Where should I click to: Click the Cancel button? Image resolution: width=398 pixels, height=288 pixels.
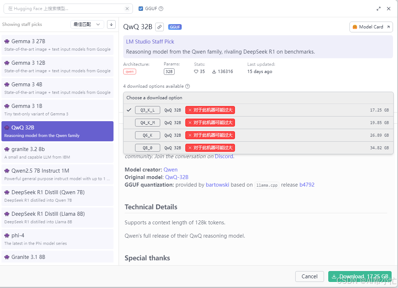coord(309,276)
